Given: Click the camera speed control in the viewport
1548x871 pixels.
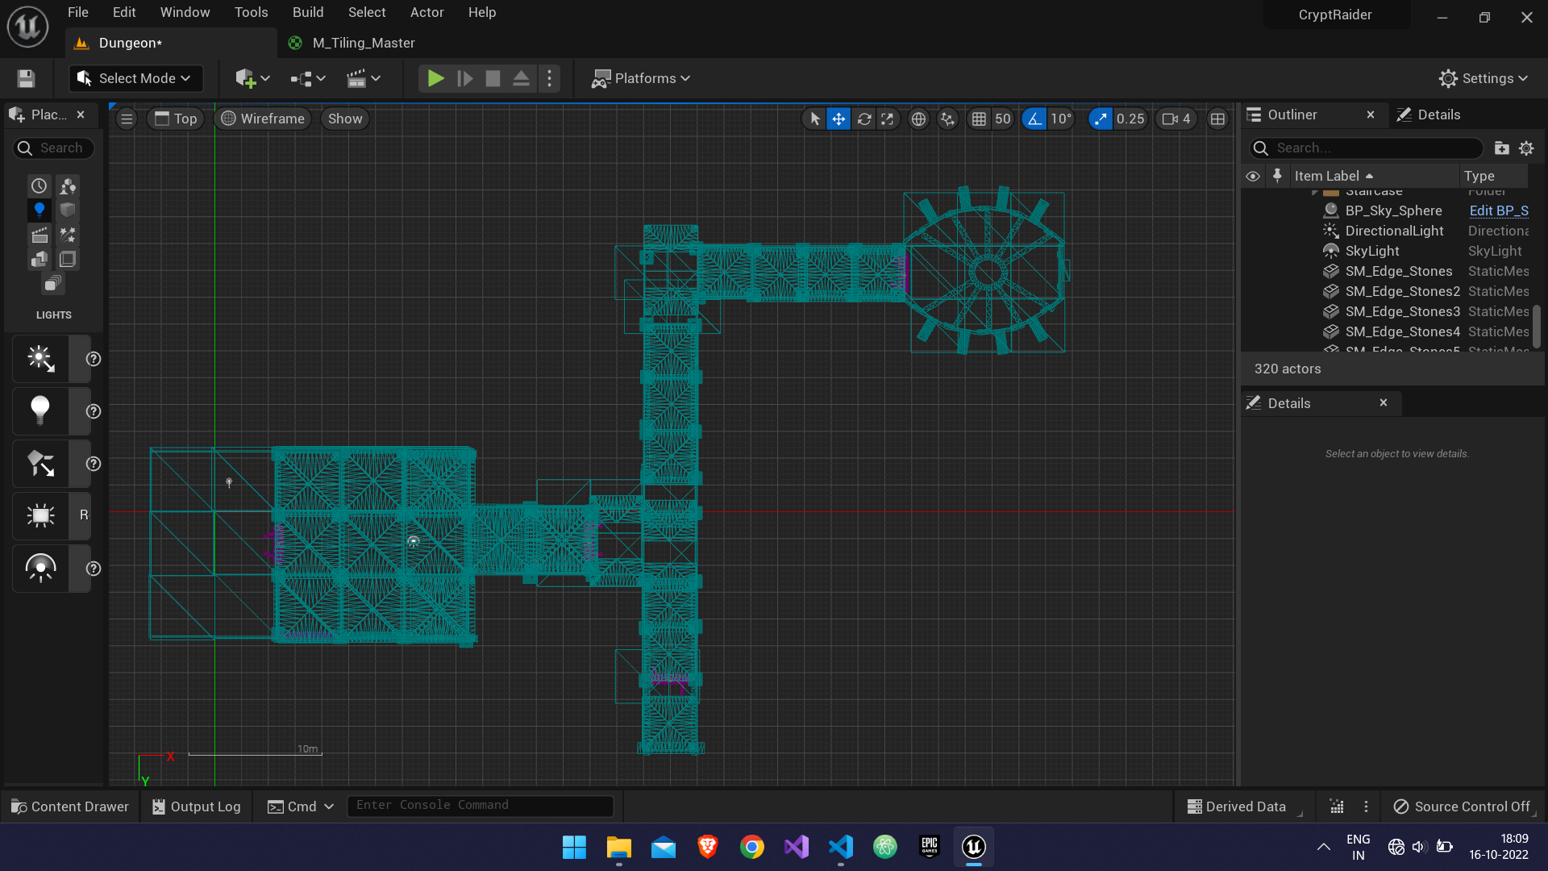Looking at the screenshot, I should [1176, 119].
